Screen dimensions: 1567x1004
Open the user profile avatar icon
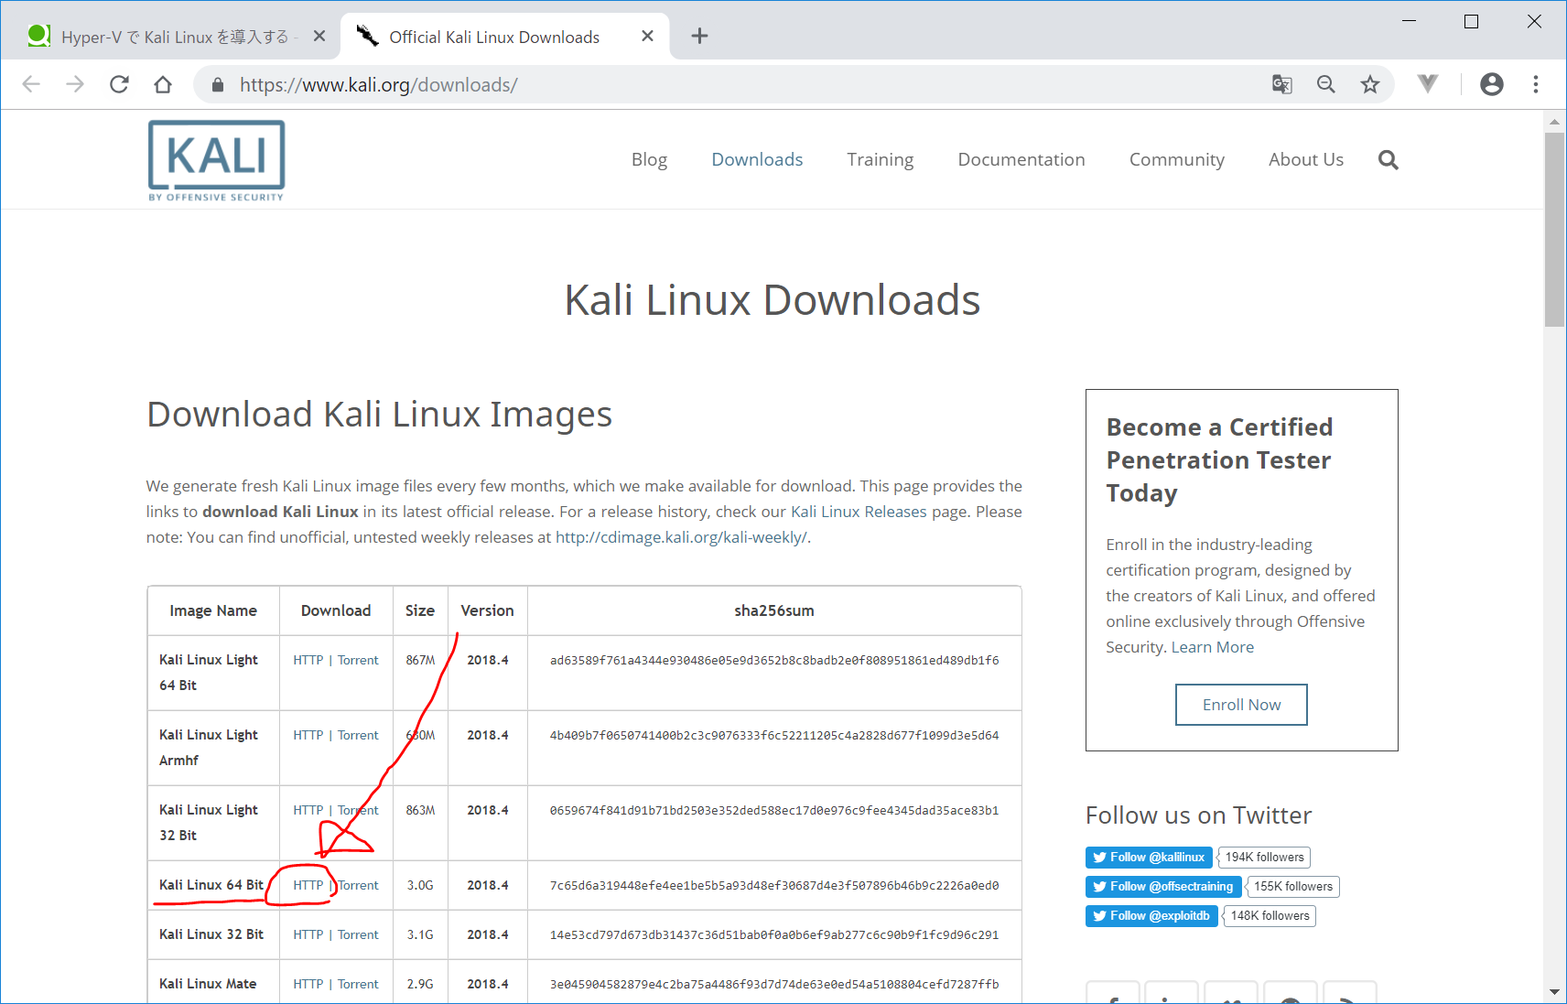tap(1491, 84)
